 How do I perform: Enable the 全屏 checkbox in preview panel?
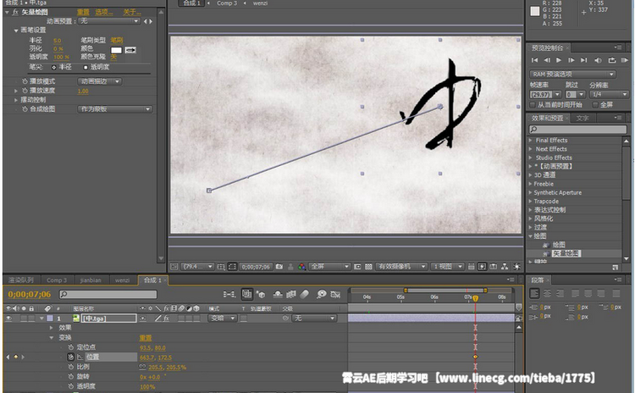point(595,105)
